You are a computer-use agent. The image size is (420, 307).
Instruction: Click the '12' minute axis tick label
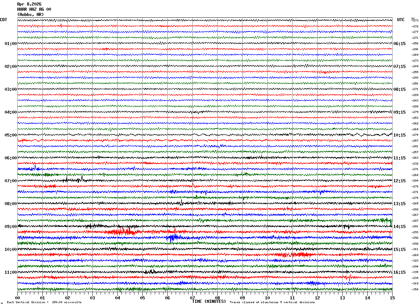(x=317, y=298)
